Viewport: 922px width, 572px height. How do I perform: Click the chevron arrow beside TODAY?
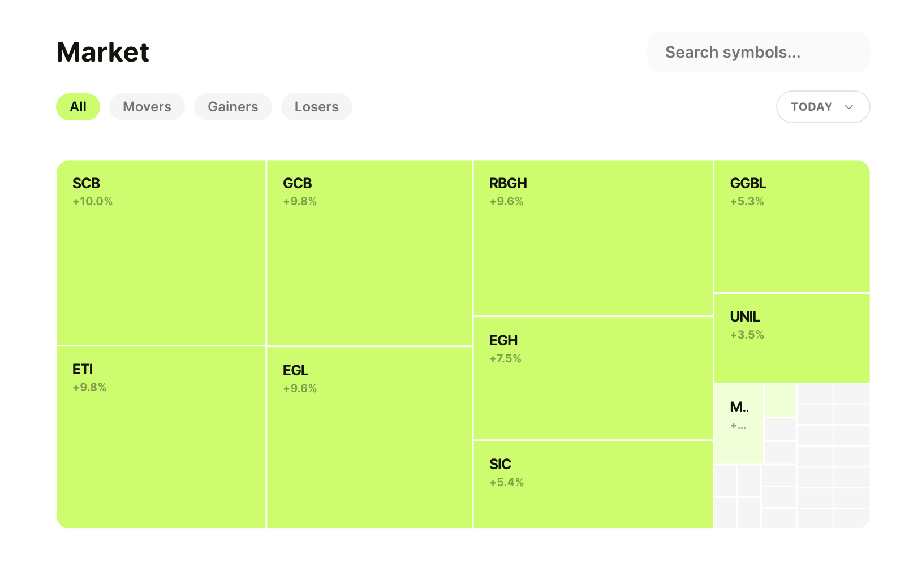coord(848,107)
